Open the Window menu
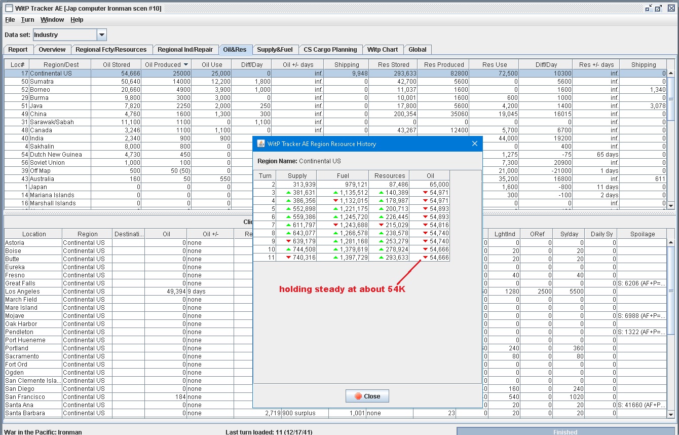 [52, 20]
